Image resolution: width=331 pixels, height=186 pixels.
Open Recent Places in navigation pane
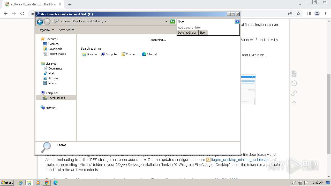click(57, 54)
